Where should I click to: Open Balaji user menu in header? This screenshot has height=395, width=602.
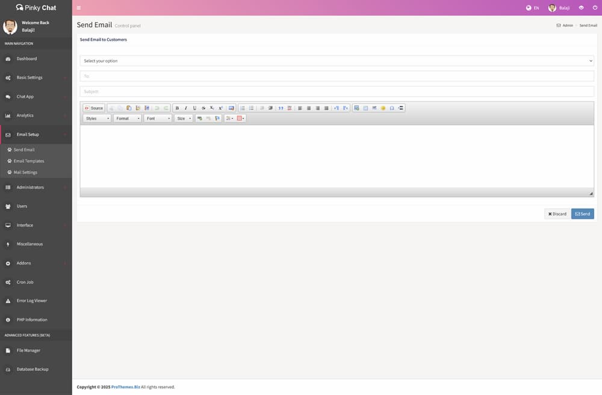pyautogui.click(x=559, y=8)
